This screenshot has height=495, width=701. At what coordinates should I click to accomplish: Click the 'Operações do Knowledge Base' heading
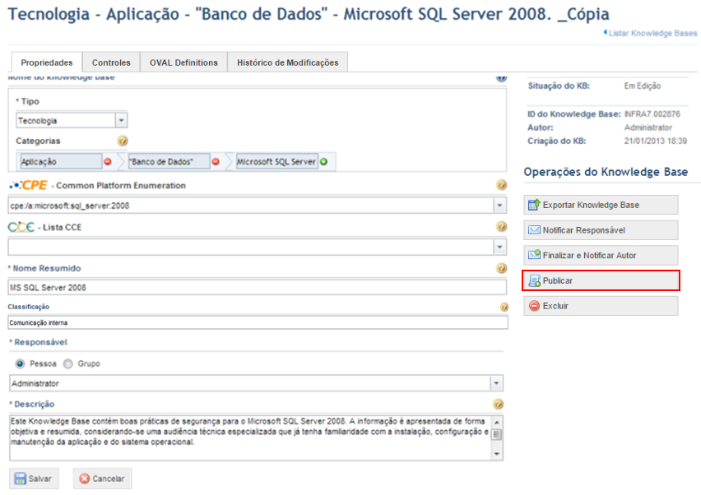pos(606,172)
